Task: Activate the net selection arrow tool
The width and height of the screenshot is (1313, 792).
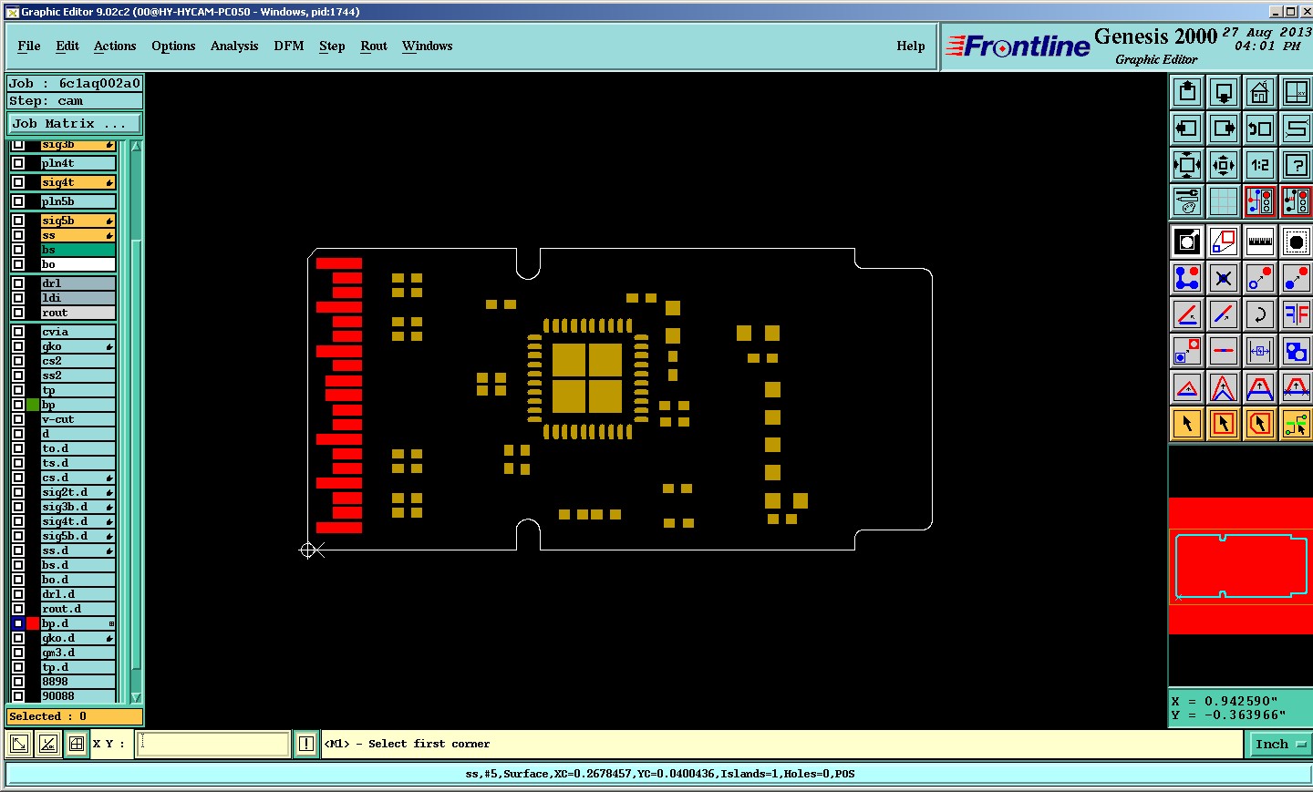Action: pyautogui.click(x=1297, y=424)
